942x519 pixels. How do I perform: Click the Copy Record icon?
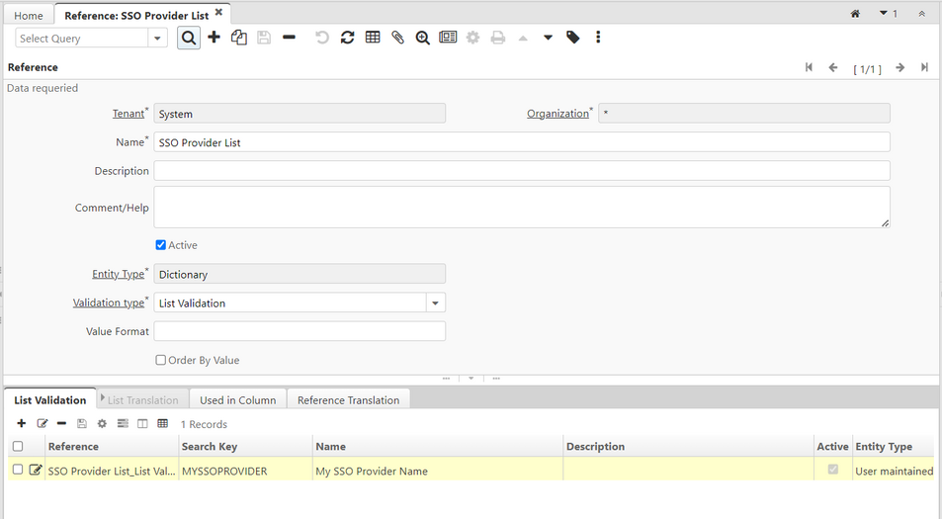[238, 38]
